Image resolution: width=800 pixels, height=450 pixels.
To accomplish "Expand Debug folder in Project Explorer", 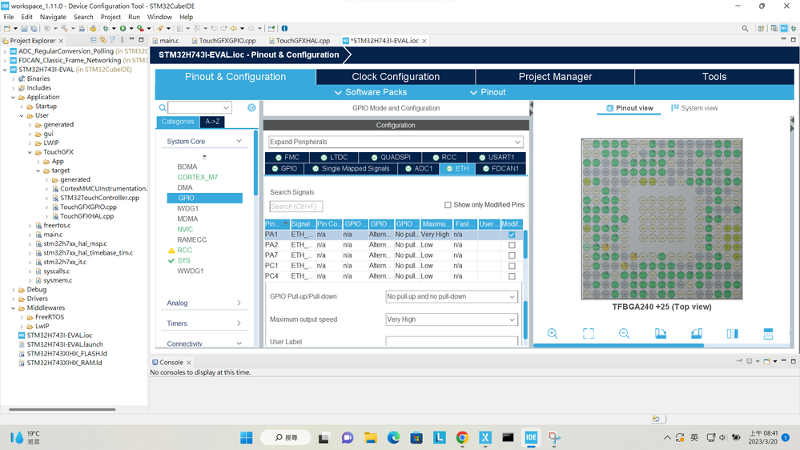I will 14,290.
